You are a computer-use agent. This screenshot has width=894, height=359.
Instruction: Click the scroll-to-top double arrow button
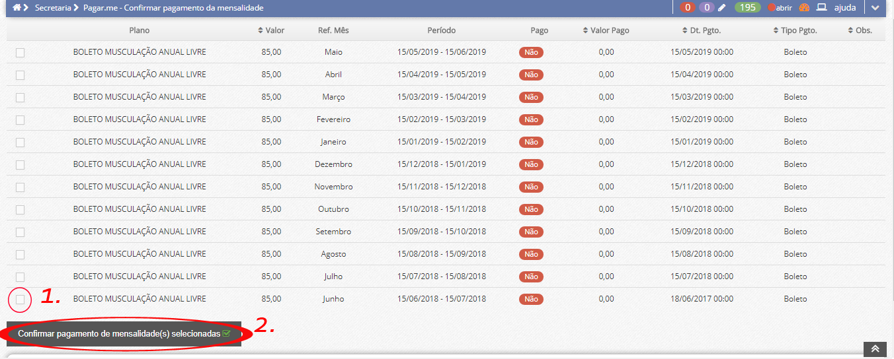tap(874, 349)
